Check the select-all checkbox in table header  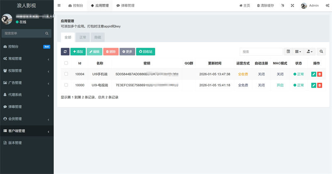[x=66, y=63]
